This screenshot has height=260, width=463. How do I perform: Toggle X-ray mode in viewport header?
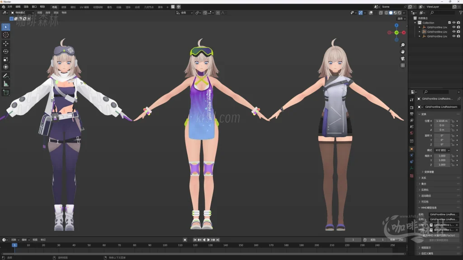(381, 13)
